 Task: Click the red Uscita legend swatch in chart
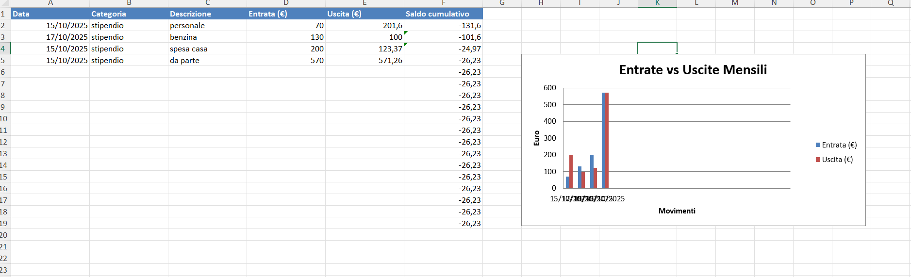(818, 160)
